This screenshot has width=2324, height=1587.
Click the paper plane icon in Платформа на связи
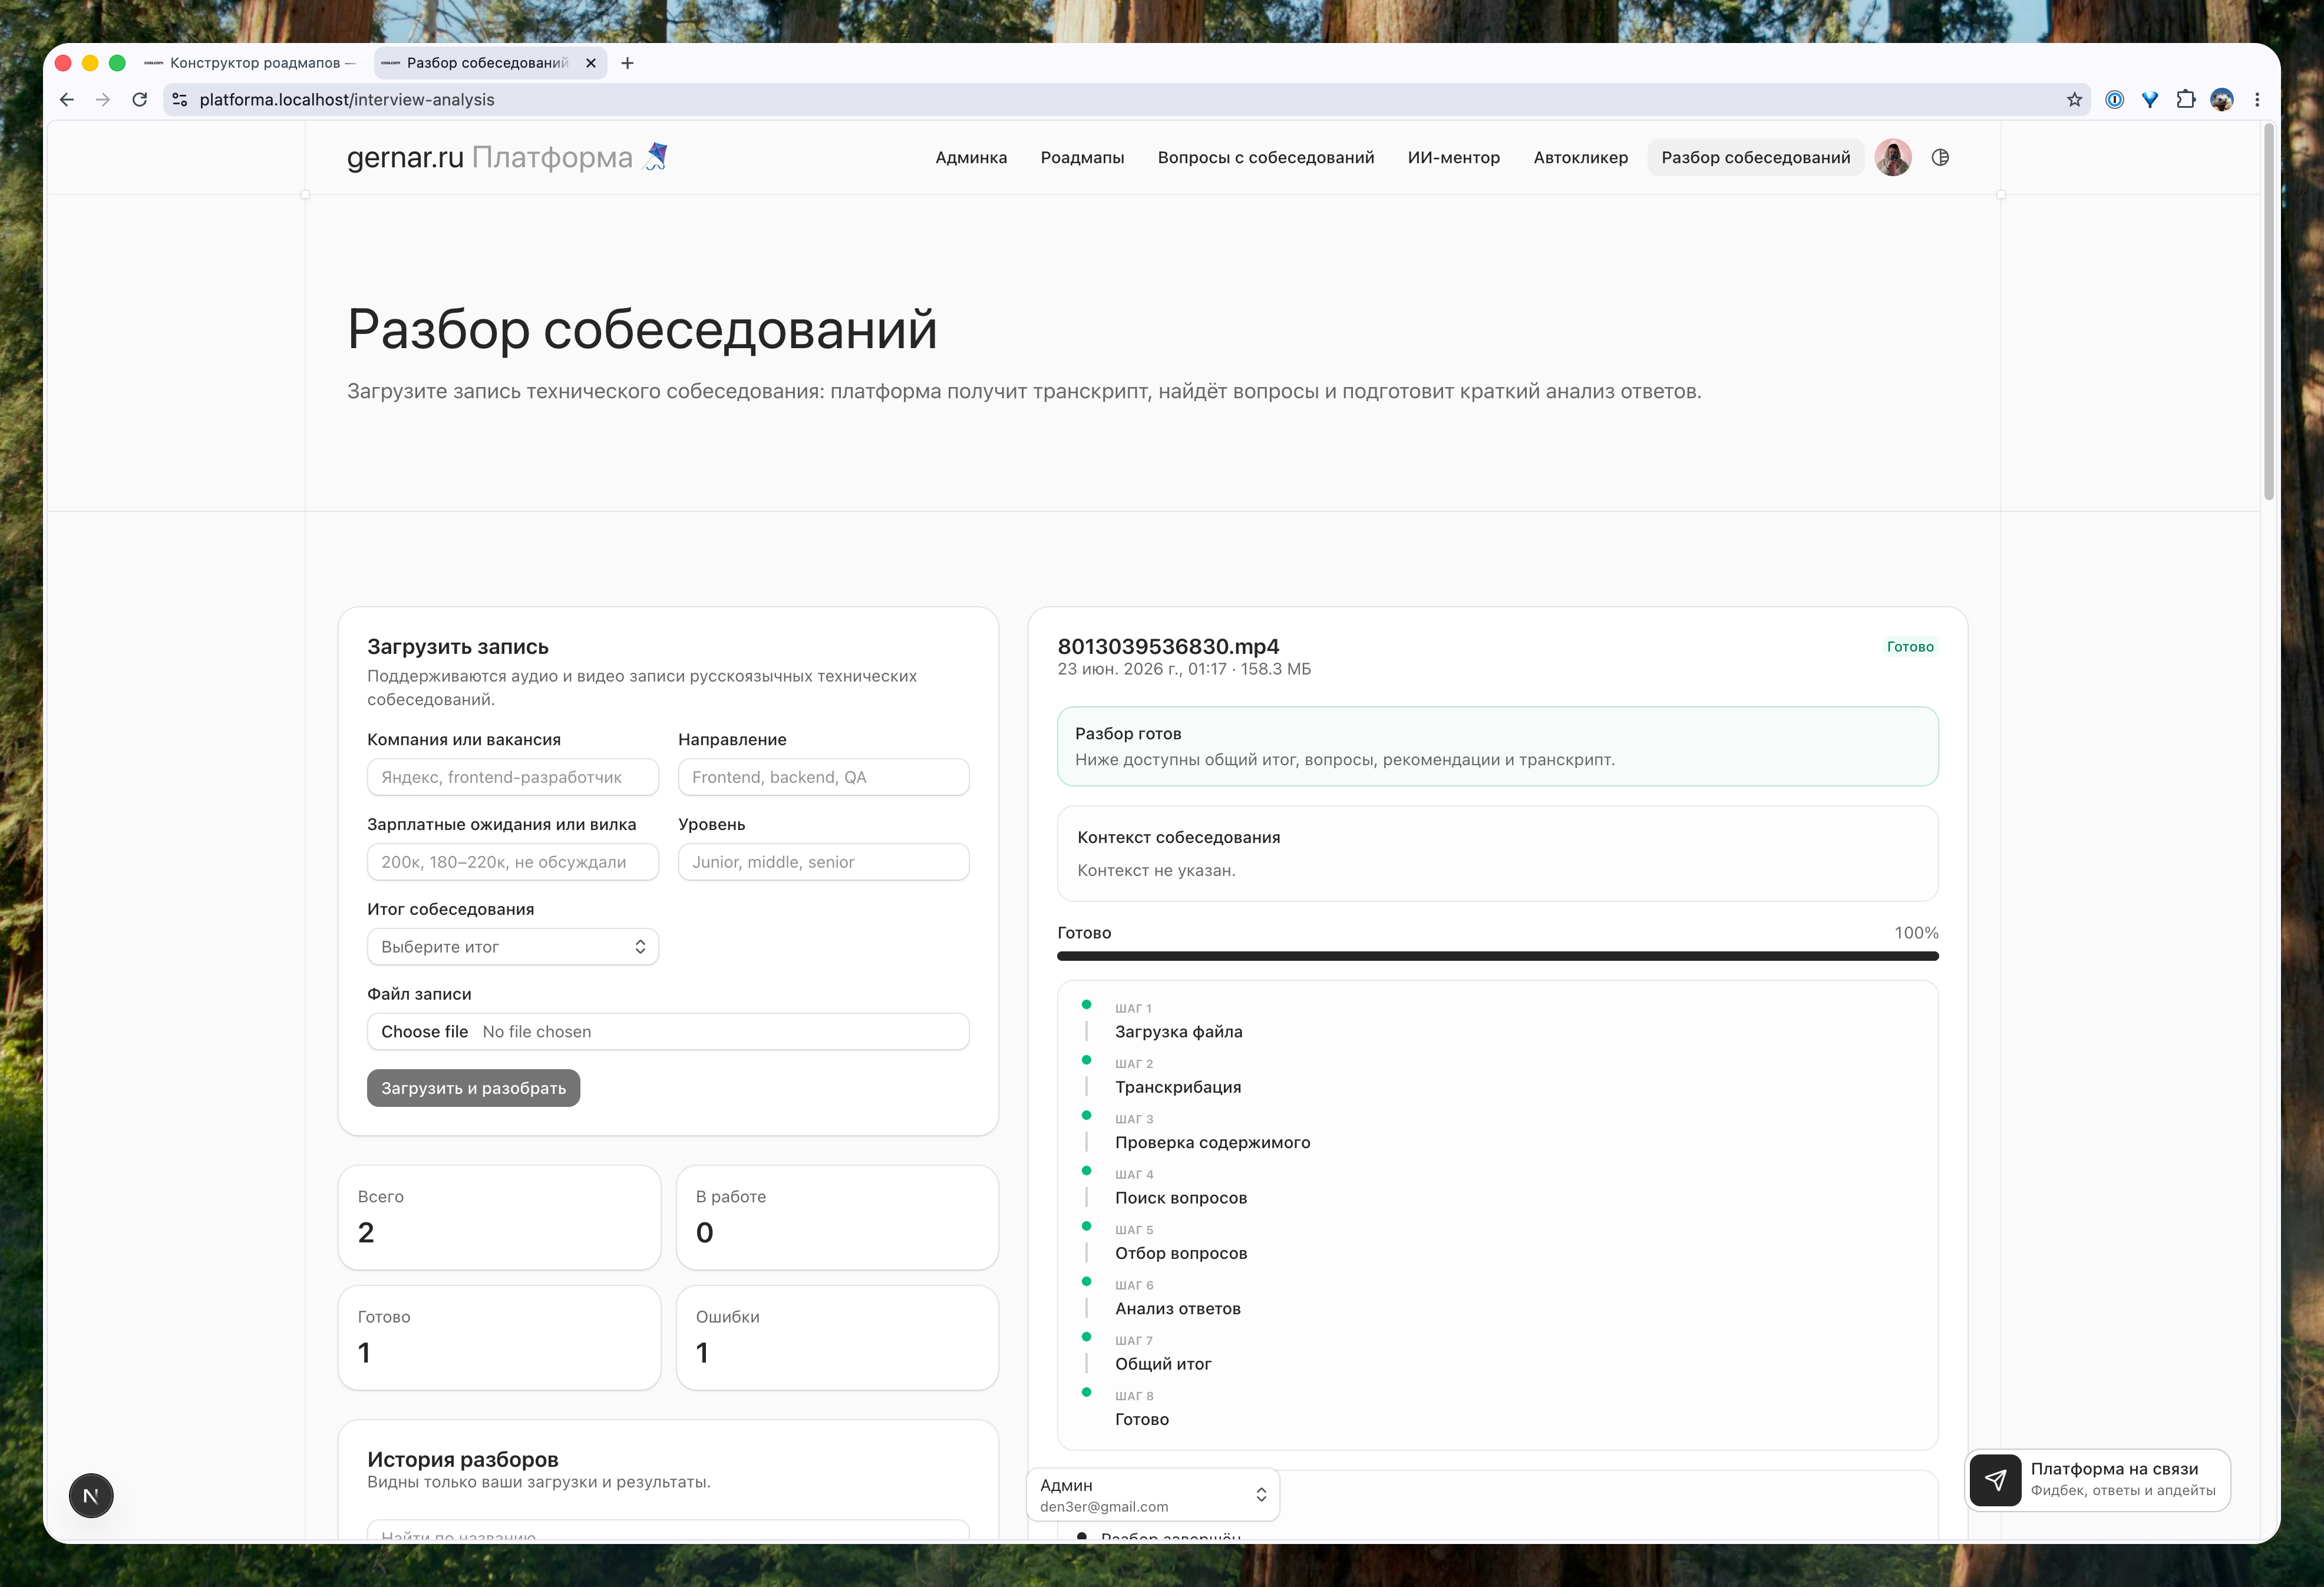tap(1995, 1480)
